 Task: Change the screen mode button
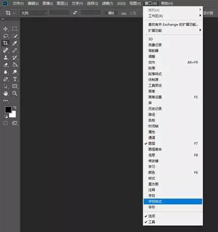pyautogui.click(x=15, y=123)
